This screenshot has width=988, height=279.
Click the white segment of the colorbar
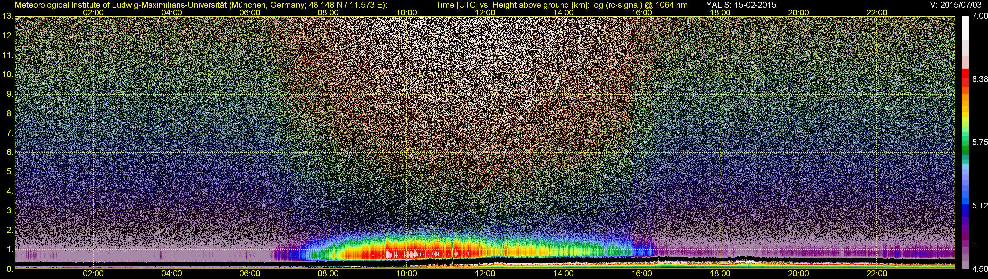pos(965,28)
